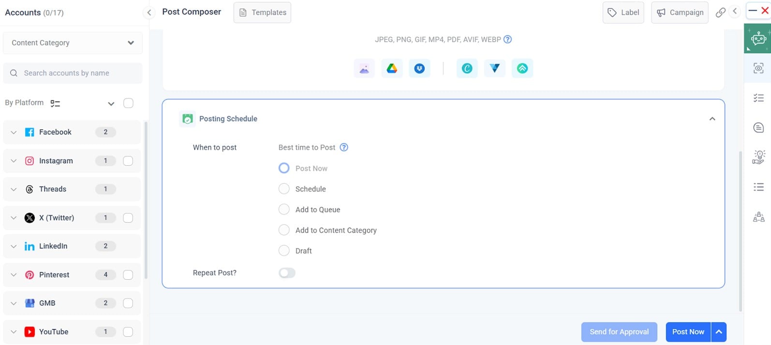
Task: Enable the Repeat Post toggle
Action: [287, 273]
